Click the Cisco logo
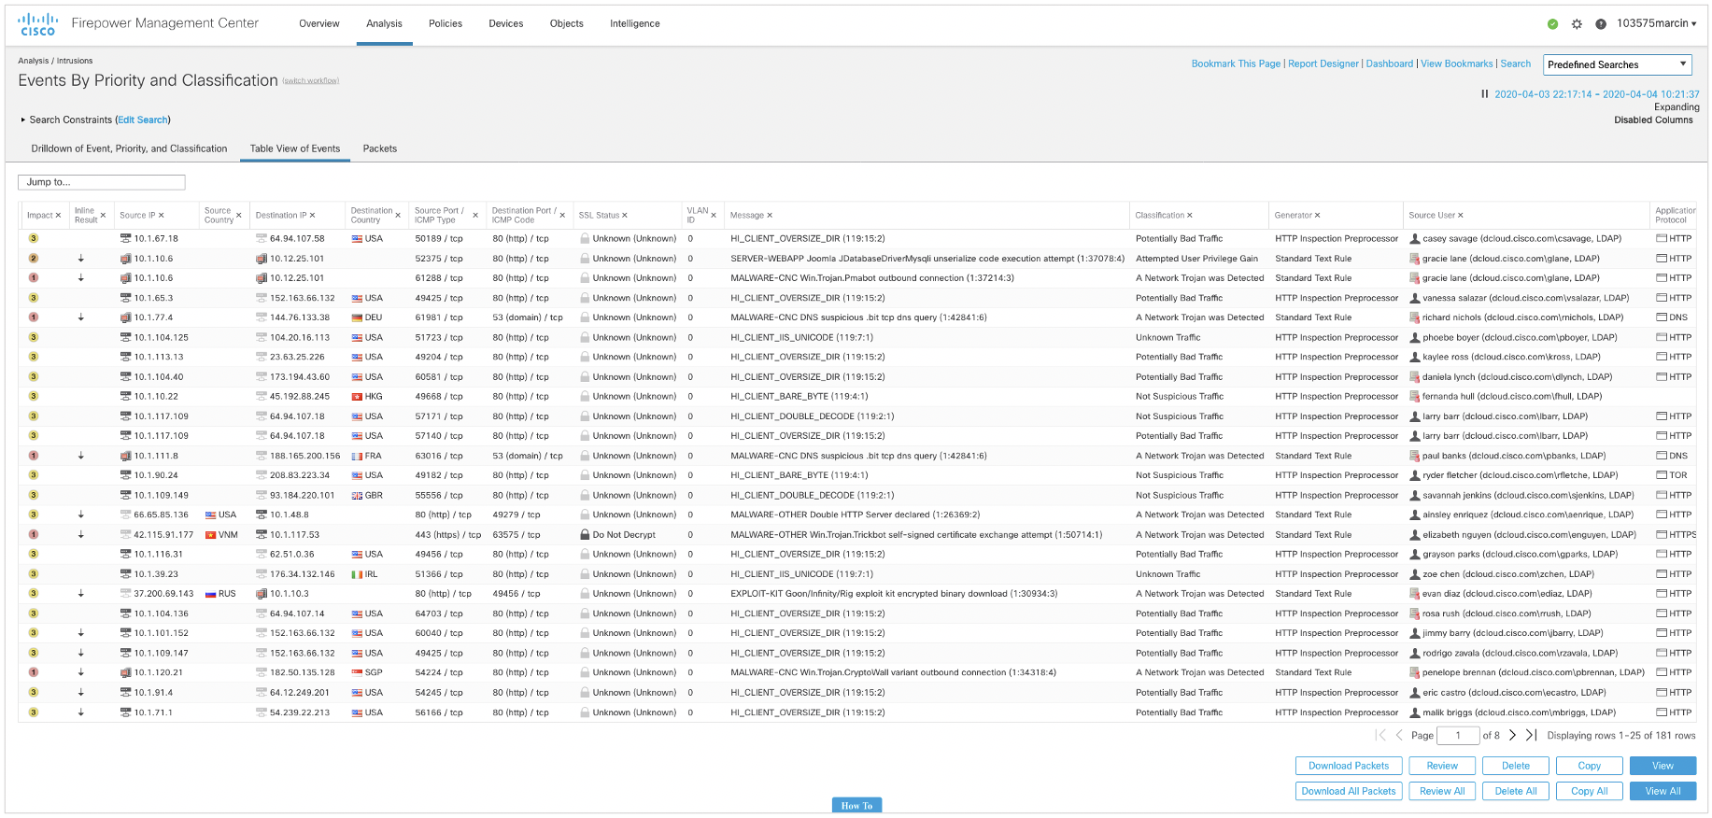This screenshot has width=1712, height=818. coord(37,24)
